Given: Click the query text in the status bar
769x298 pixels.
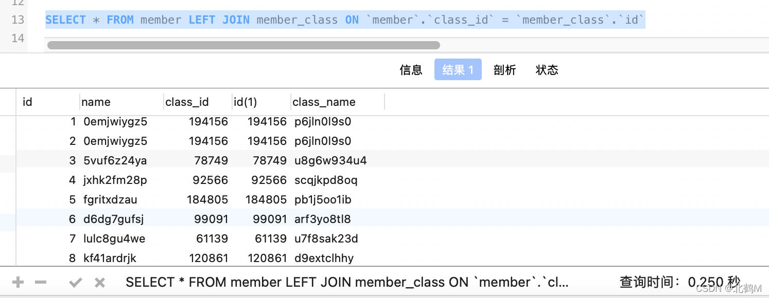Looking at the screenshot, I should tap(347, 282).
